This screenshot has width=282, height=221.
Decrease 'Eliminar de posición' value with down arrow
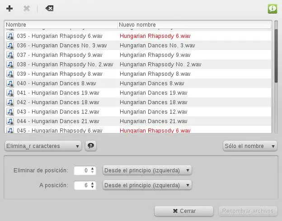point(93,172)
